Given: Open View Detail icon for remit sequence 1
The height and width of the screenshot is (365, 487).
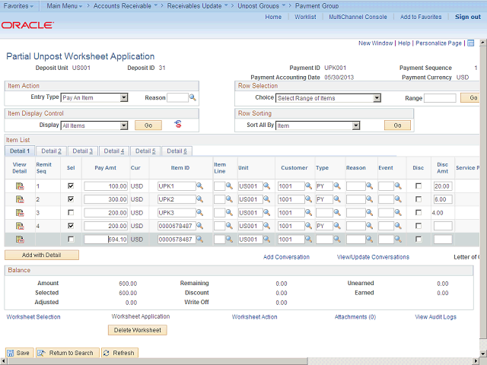Looking at the screenshot, I should click(20, 186).
